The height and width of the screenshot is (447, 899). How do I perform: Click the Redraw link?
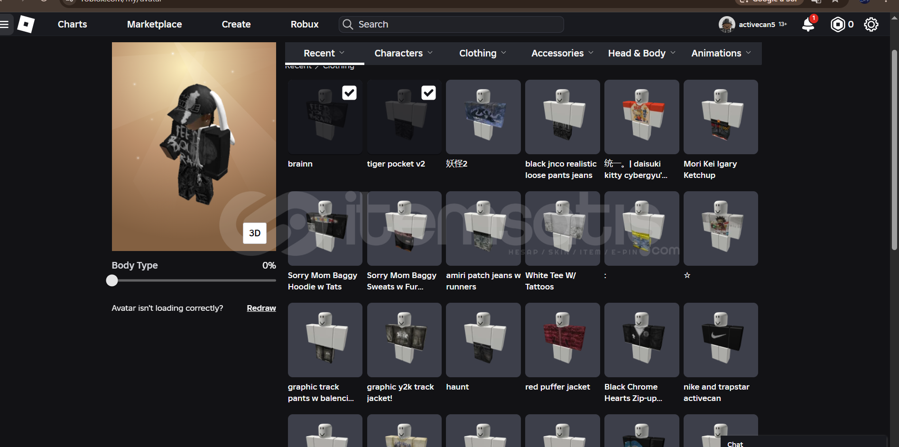pos(261,308)
